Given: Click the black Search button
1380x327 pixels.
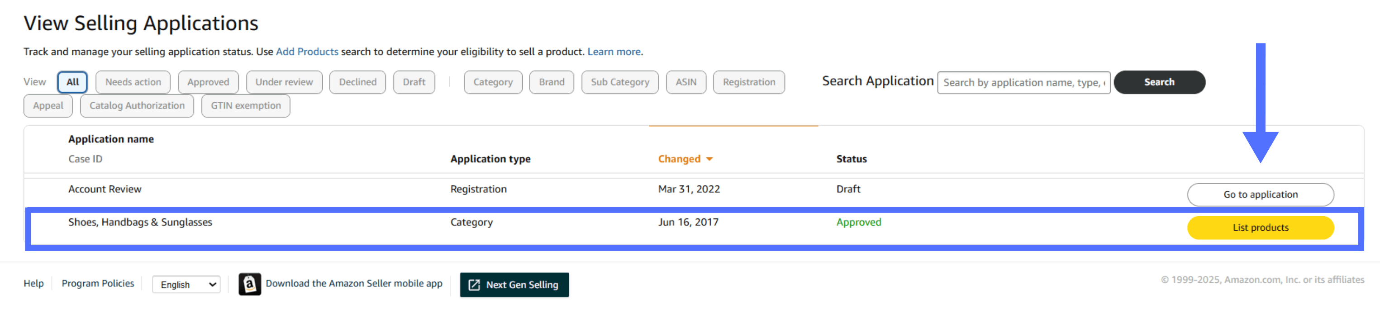Looking at the screenshot, I should [x=1159, y=82].
